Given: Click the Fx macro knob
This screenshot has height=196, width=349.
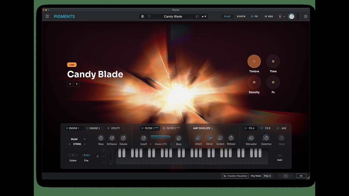Looking at the screenshot, I should click(x=273, y=82).
